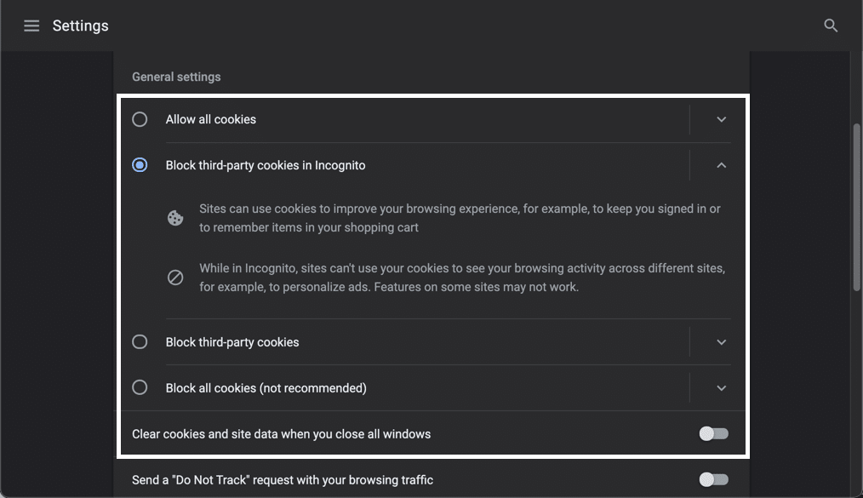Viewport: 863px width, 498px height.
Task: Click the cookie icon beside the description
Action: click(x=175, y=217)
